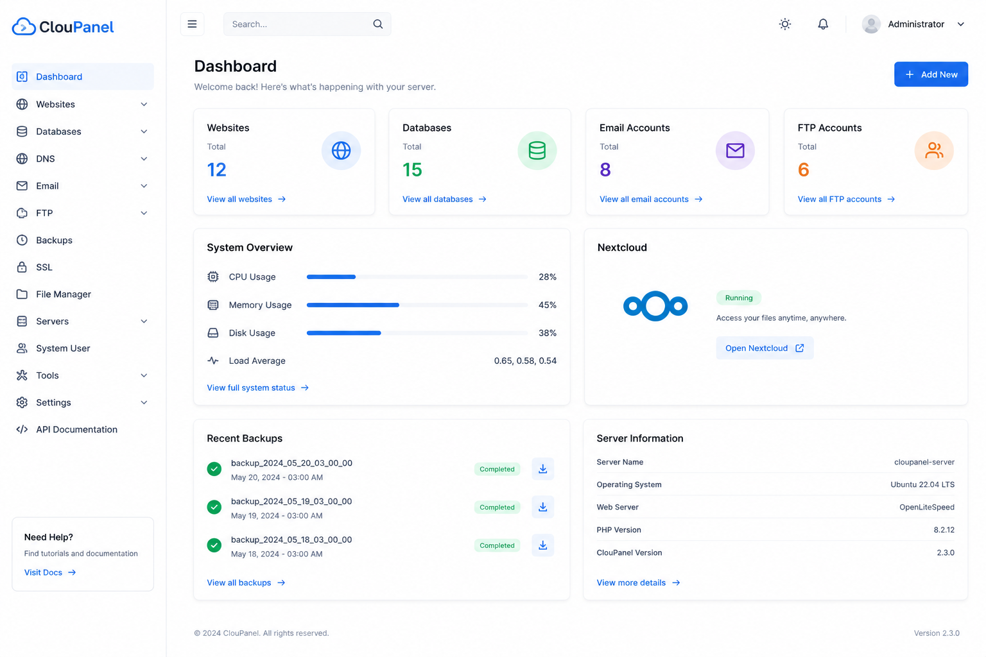986x657 pixels.
Task: Expand the Servers sidebar chevron
Action: [144, 321]
